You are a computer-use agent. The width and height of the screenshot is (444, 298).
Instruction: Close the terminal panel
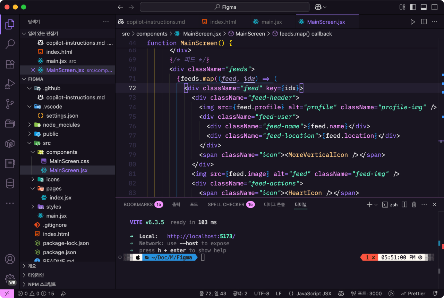tap(434, 205)
